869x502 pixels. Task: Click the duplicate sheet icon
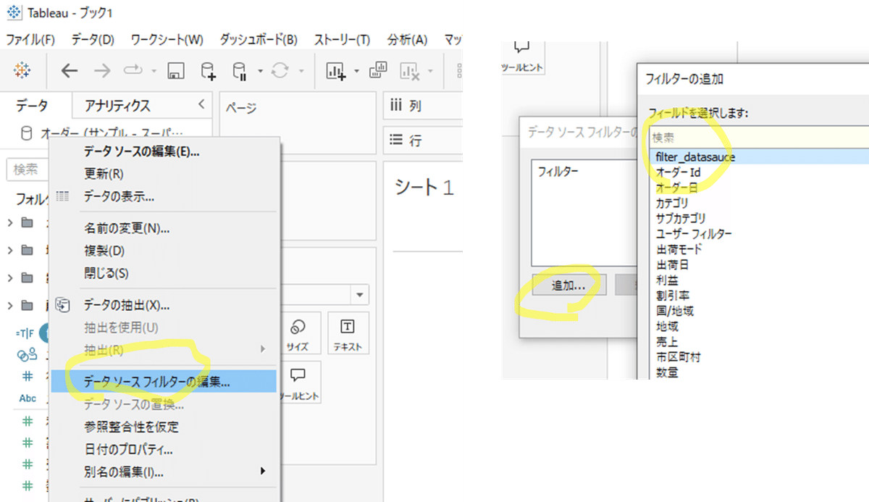point(378,70)
